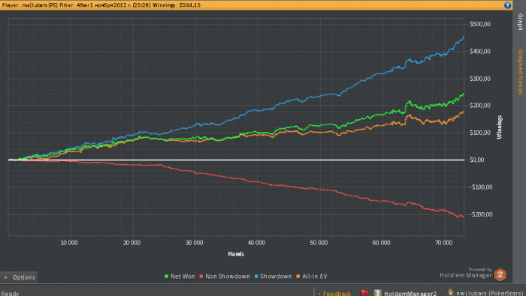
Task: Click the 40 000 hands axis label
Action: [257, 243]
